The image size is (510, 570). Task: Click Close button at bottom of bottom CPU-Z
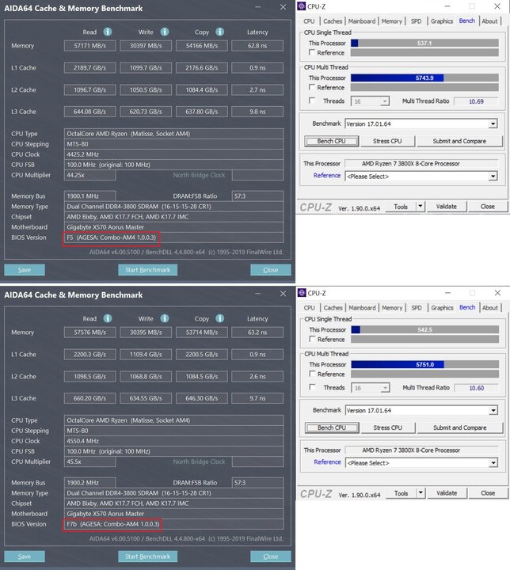[488, 493]
